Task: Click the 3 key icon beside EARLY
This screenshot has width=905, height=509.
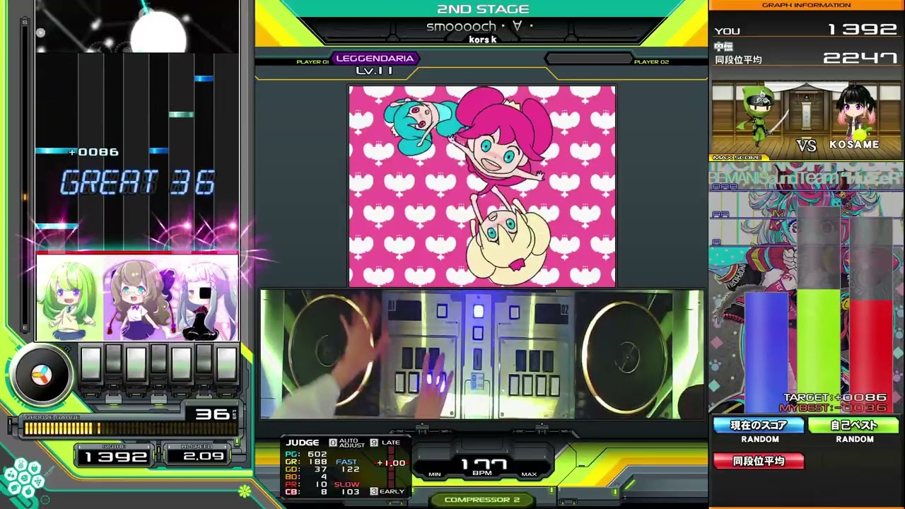Action: click(374, 491)
